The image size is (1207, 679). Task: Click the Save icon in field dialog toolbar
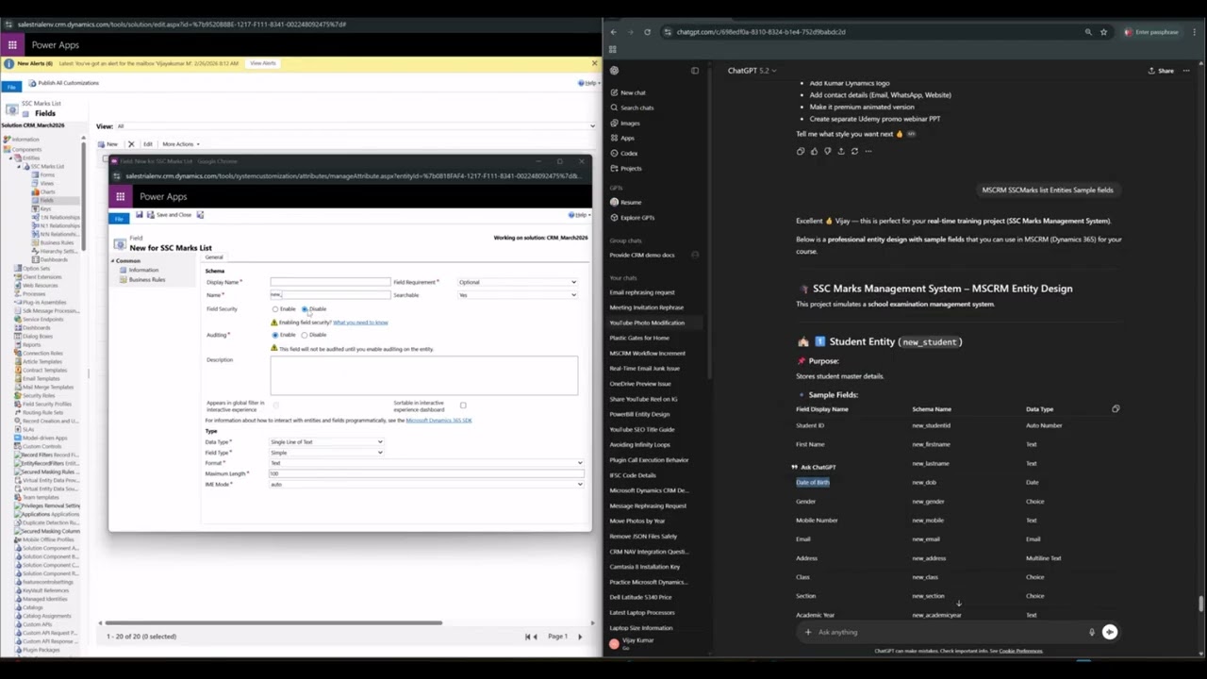click(x=139, y=215)
